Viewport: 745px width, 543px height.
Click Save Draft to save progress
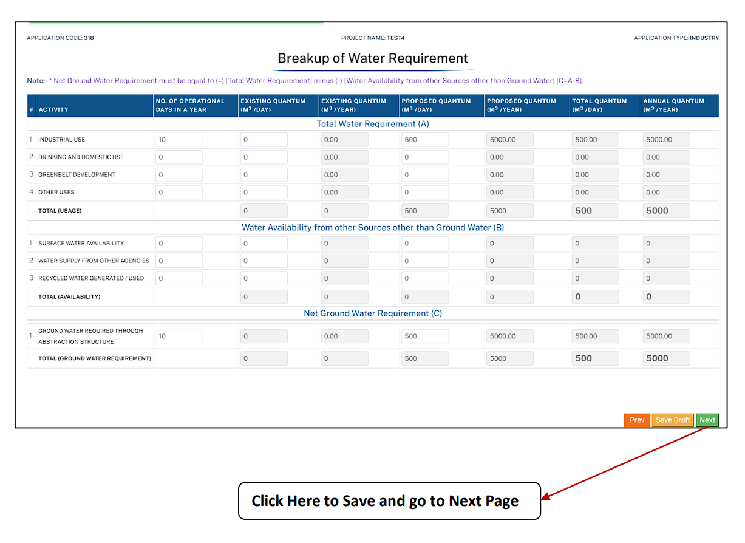pos(672,420)
